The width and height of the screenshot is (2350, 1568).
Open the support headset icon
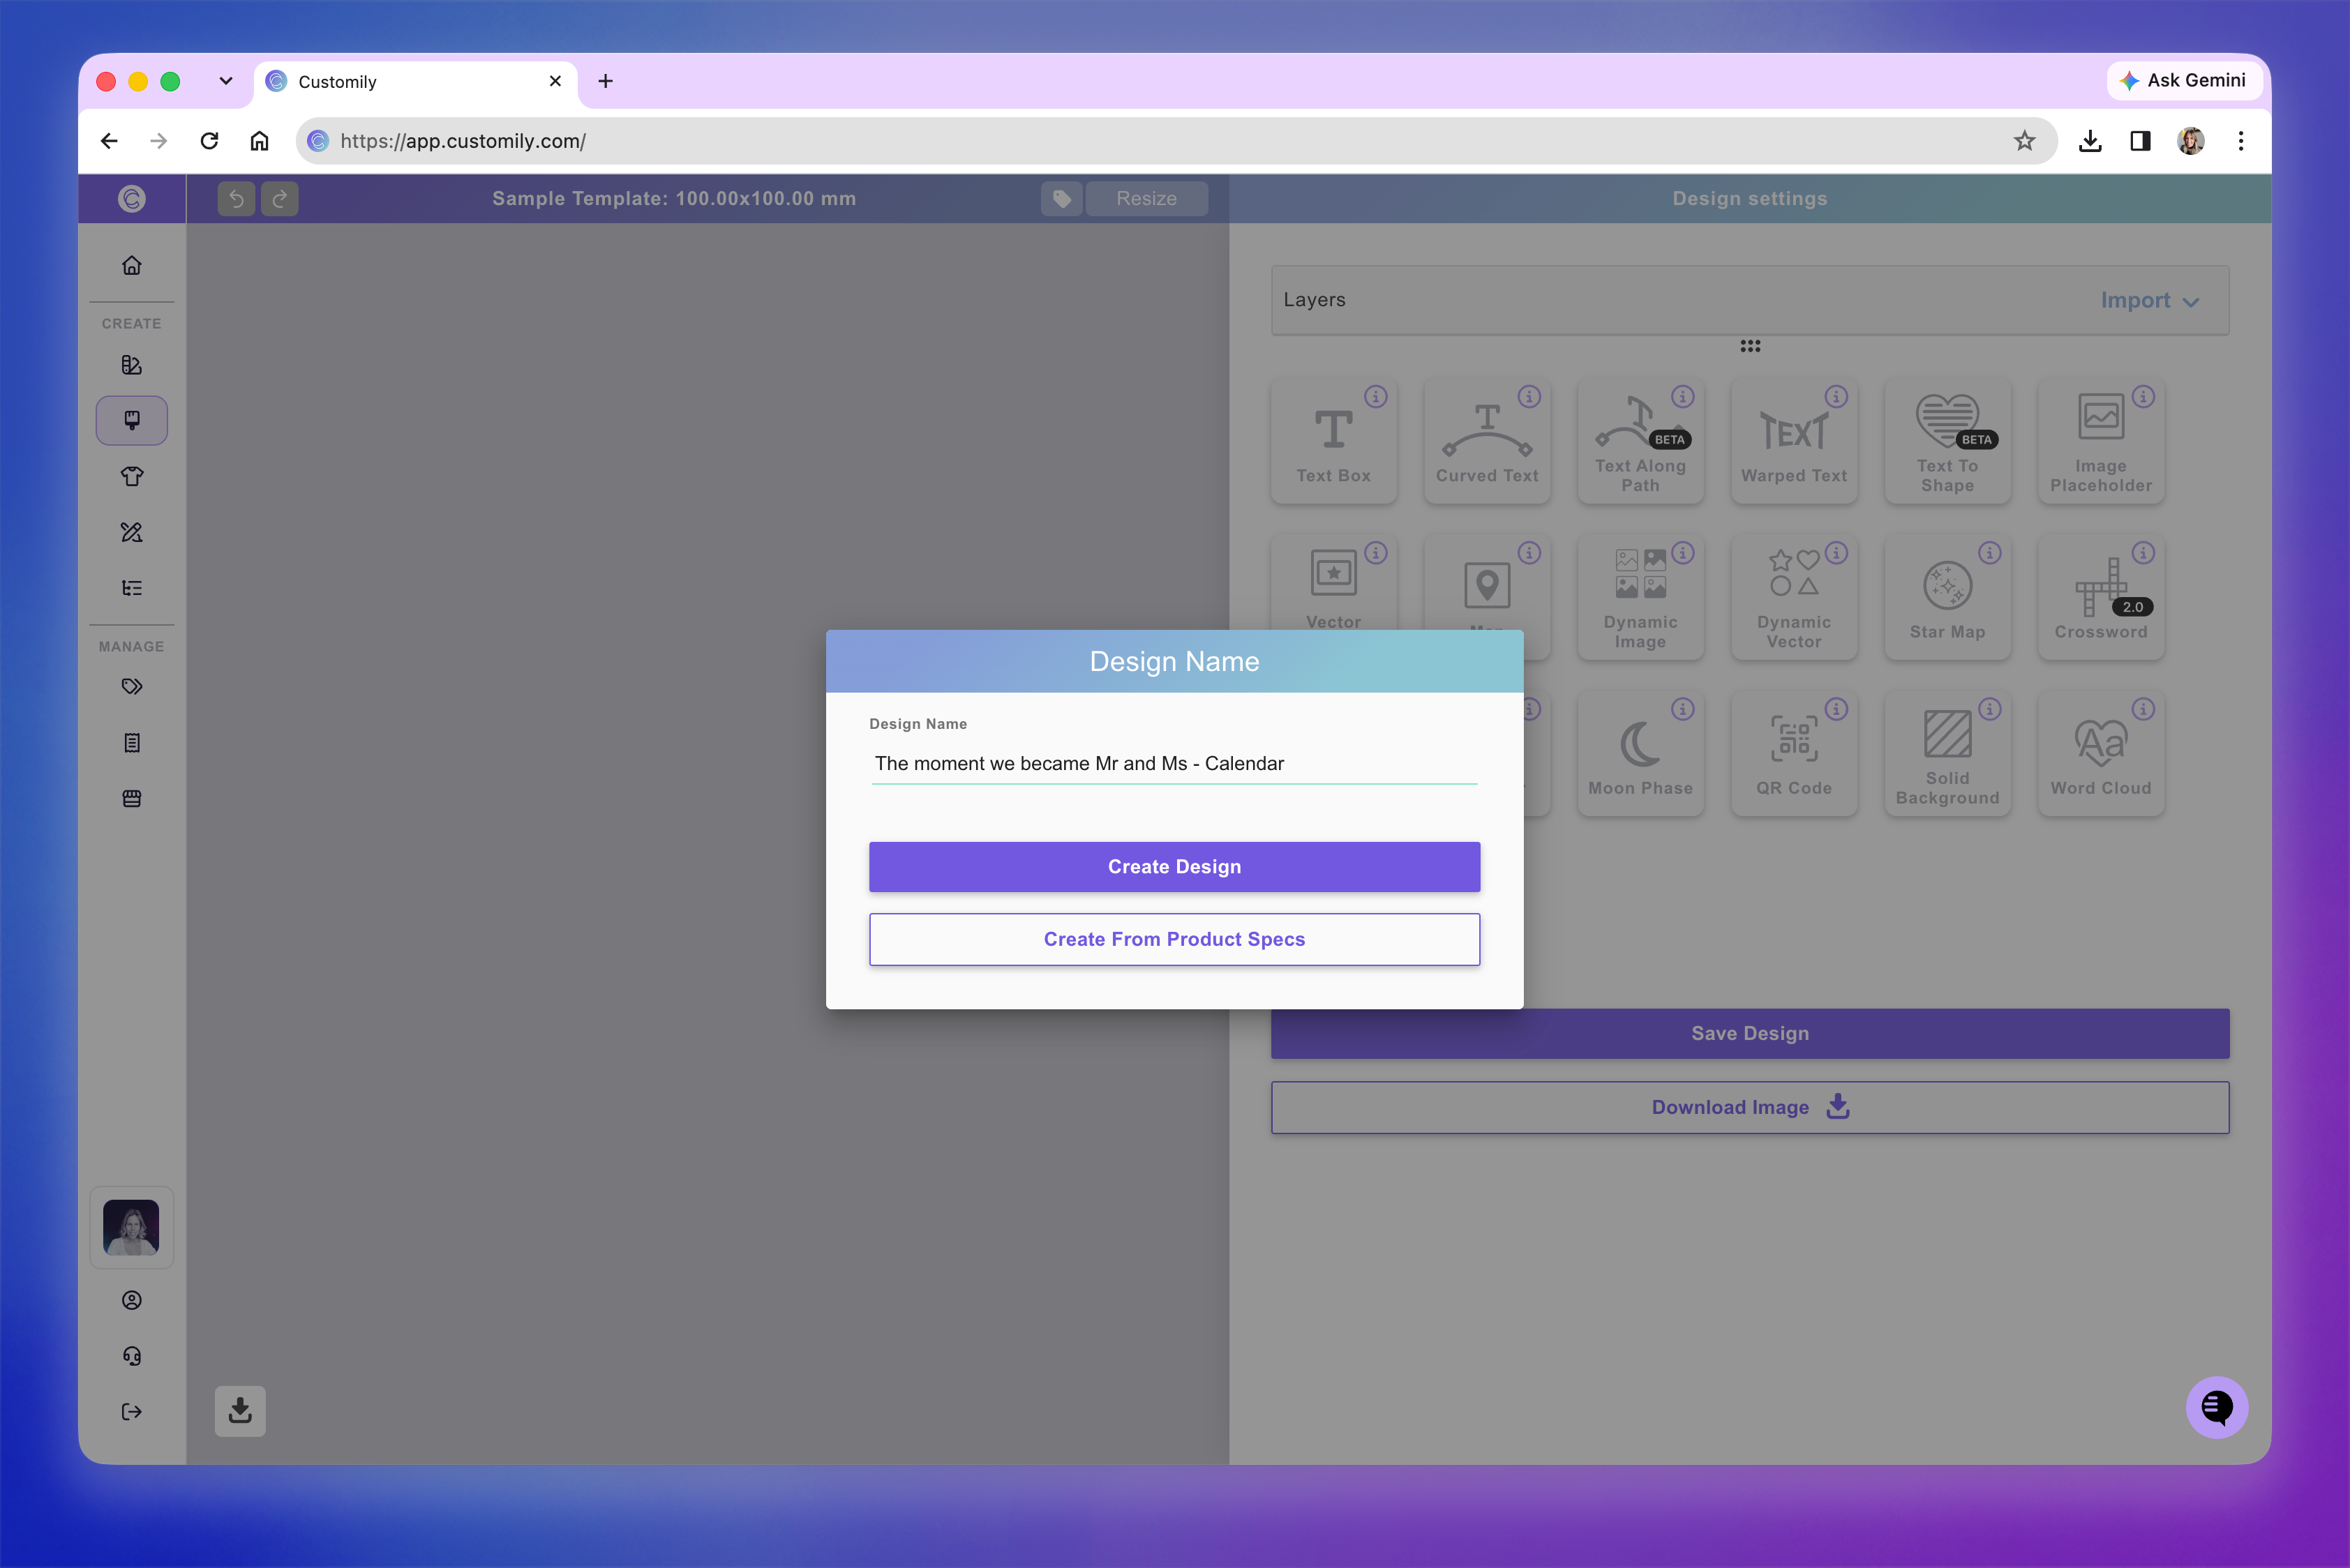(x=131, y=1355)
